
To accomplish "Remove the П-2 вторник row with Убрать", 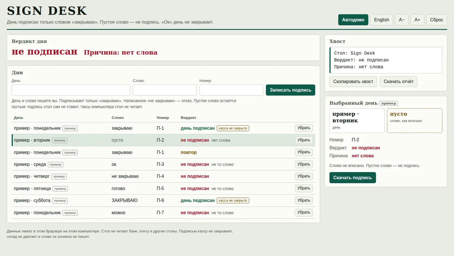I will [304, 140].
